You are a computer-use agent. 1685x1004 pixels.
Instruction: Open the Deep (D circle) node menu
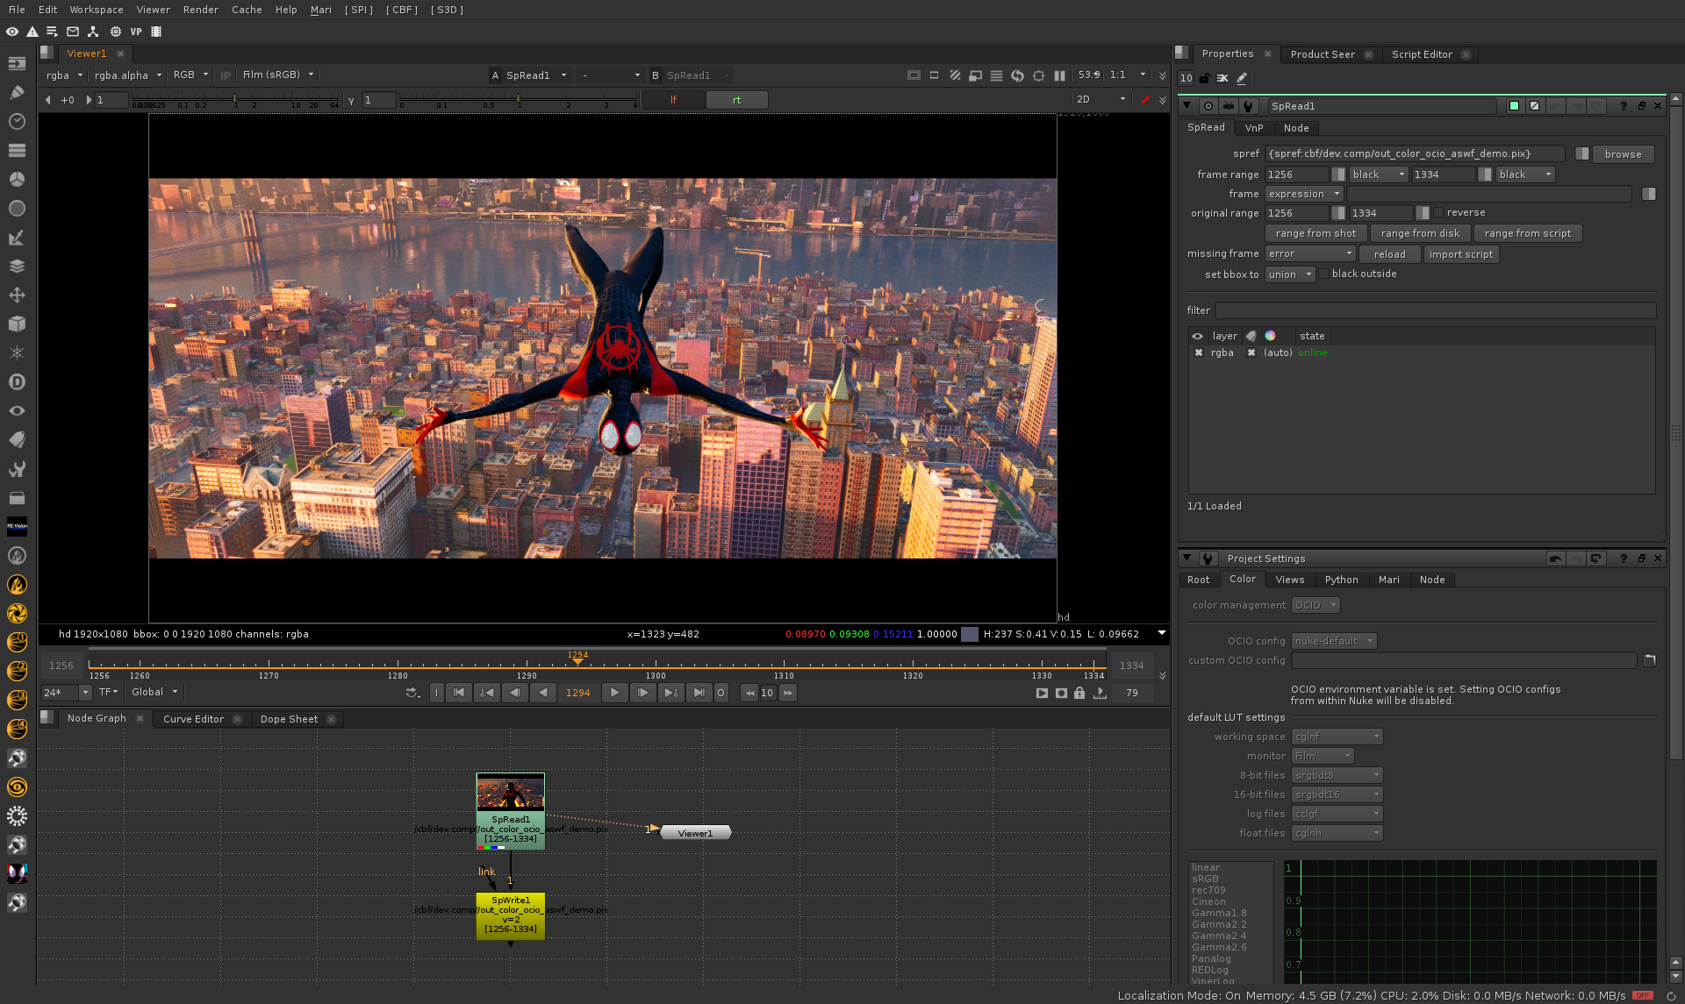pos(17,381)
